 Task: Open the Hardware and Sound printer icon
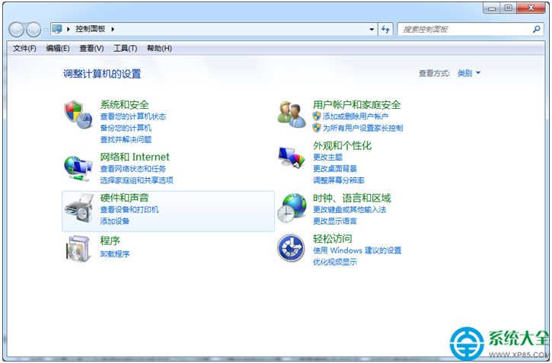pyautogui.click(x=79, y=209)
